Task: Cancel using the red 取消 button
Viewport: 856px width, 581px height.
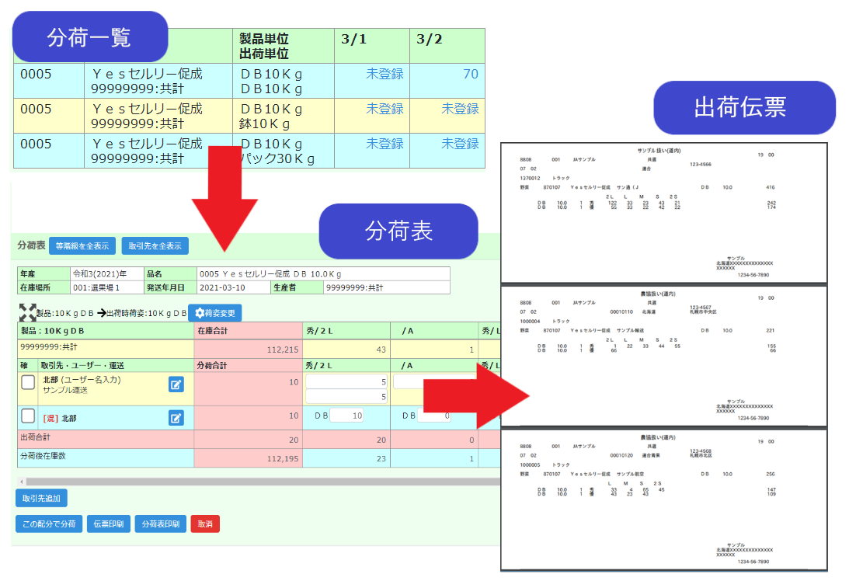Action: 205,524
